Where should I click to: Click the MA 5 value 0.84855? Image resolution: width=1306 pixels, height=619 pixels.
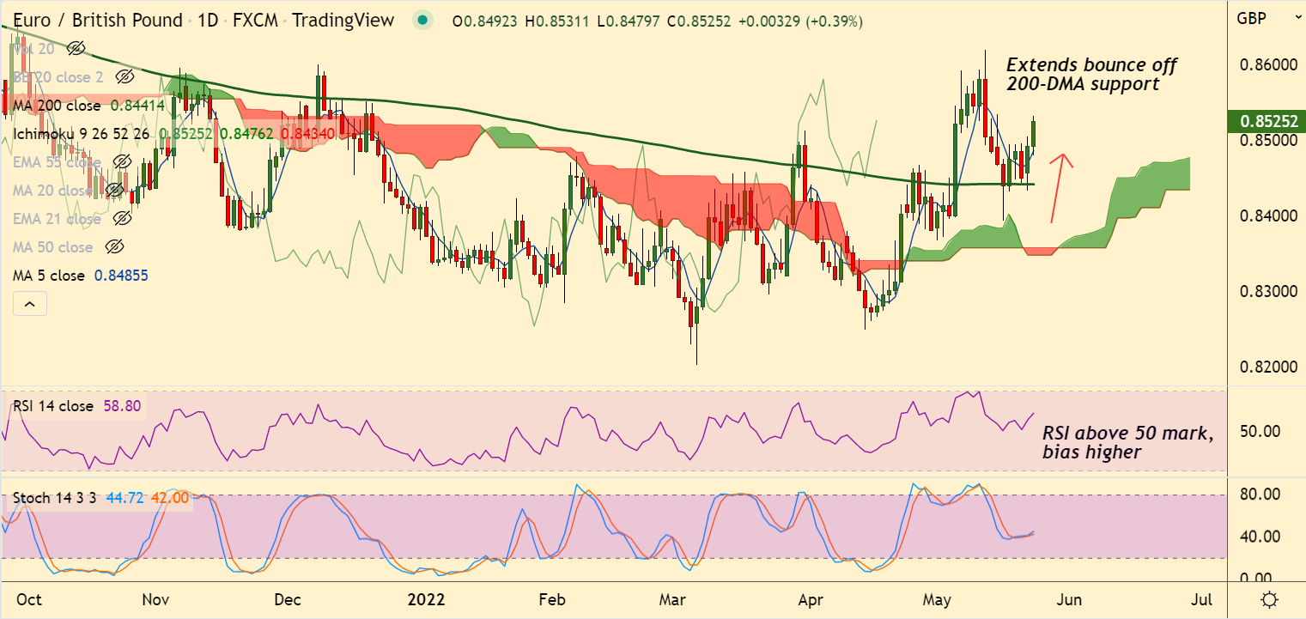pyautogui.click(x=119, y=276)
